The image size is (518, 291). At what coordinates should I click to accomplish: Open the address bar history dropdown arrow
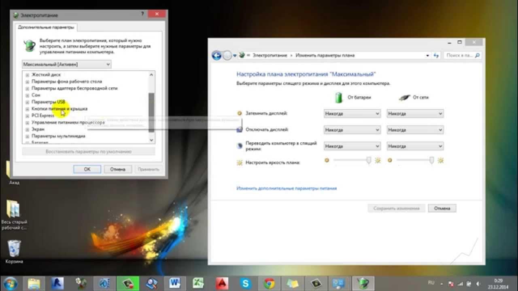click(x=428, y=55)
